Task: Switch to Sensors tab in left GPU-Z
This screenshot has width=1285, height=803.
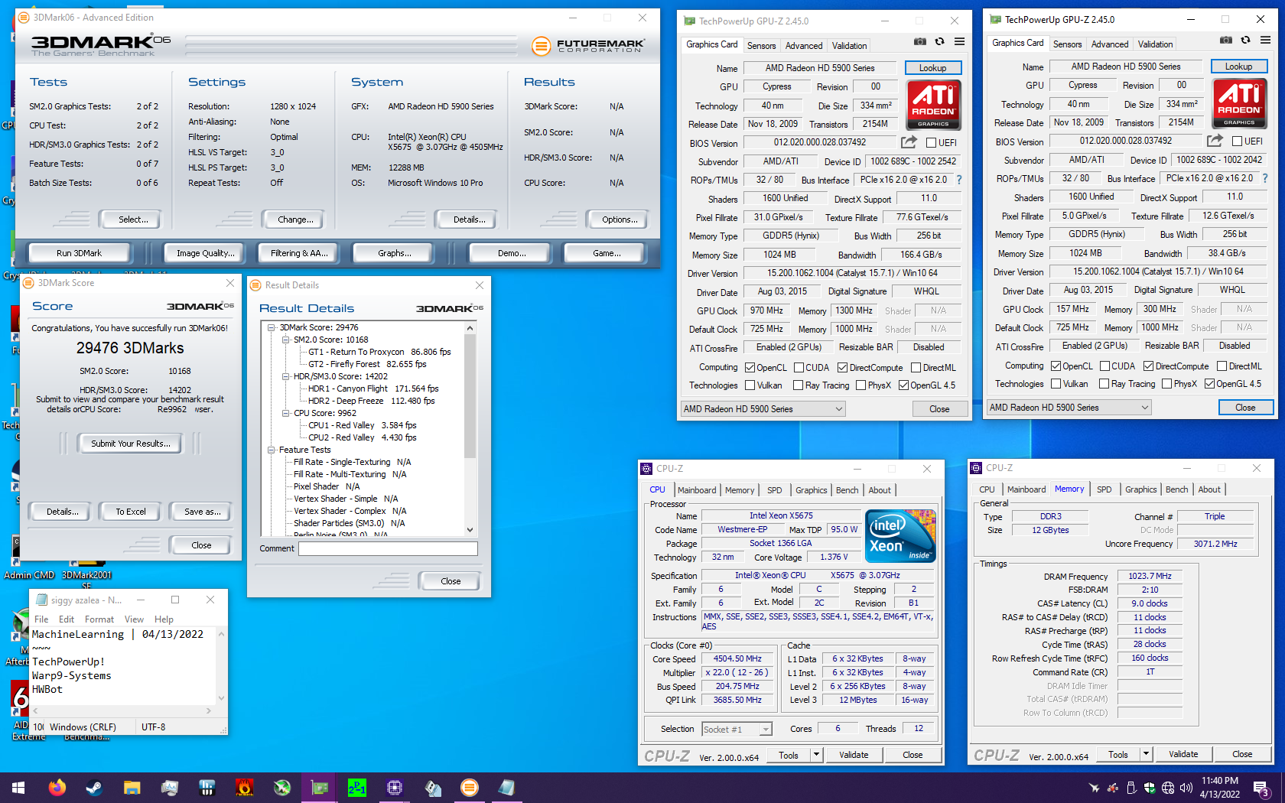Action: coord(761,46)
